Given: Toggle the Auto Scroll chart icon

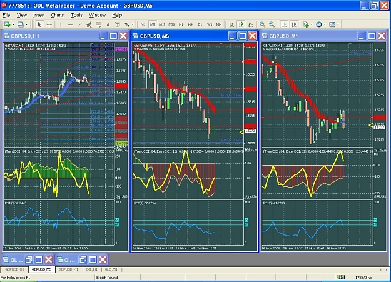Looking at the screenshot, I should 284,24.
